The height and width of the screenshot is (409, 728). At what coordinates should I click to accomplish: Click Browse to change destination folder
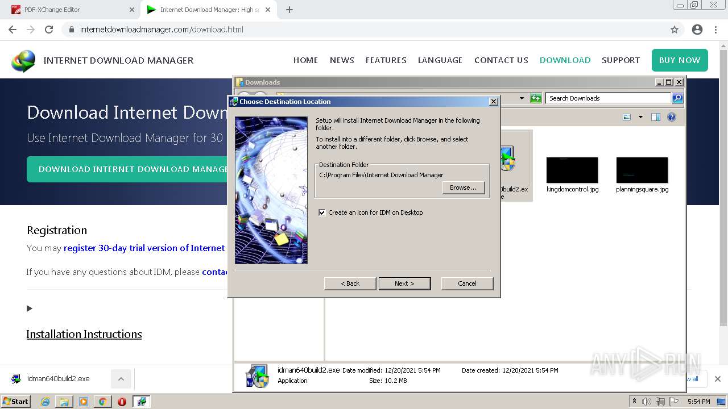[463, 187]
